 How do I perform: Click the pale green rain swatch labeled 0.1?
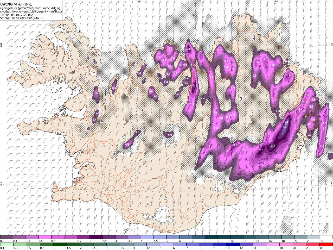(x=7, y=244)
